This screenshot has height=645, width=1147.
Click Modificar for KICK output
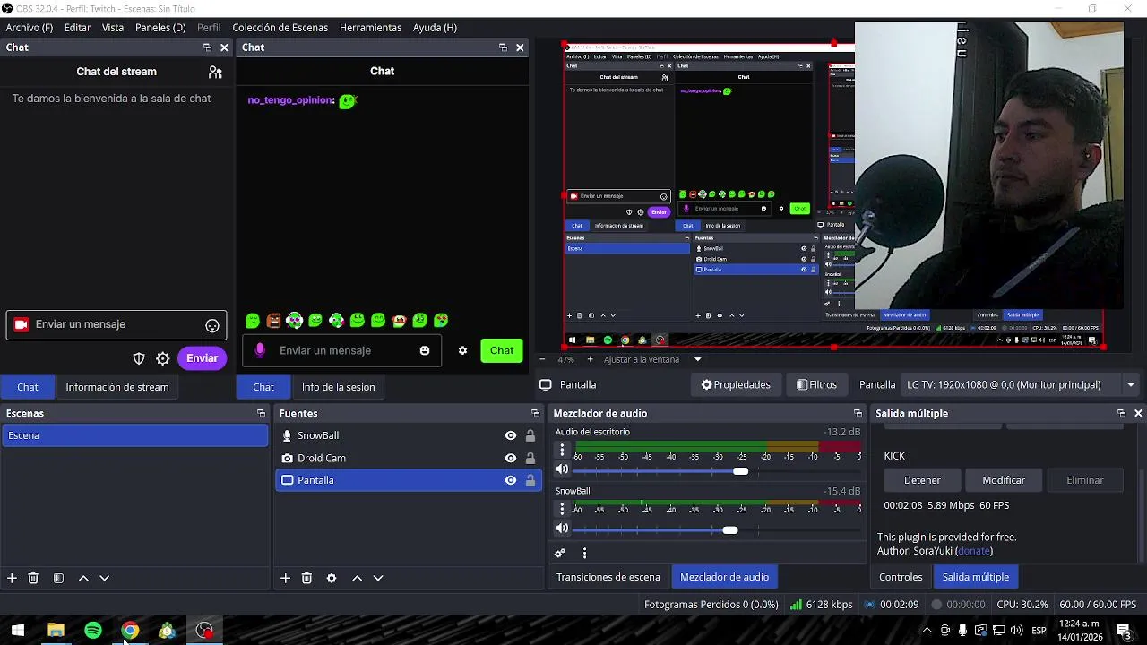(x=1004, y=480)
